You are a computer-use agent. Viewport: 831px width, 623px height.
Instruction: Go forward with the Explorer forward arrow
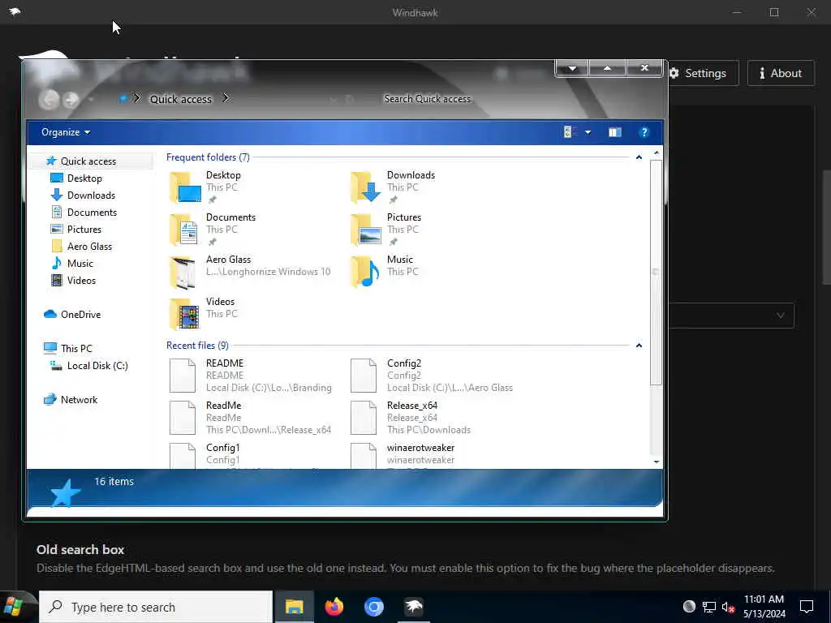pos(71,100)
